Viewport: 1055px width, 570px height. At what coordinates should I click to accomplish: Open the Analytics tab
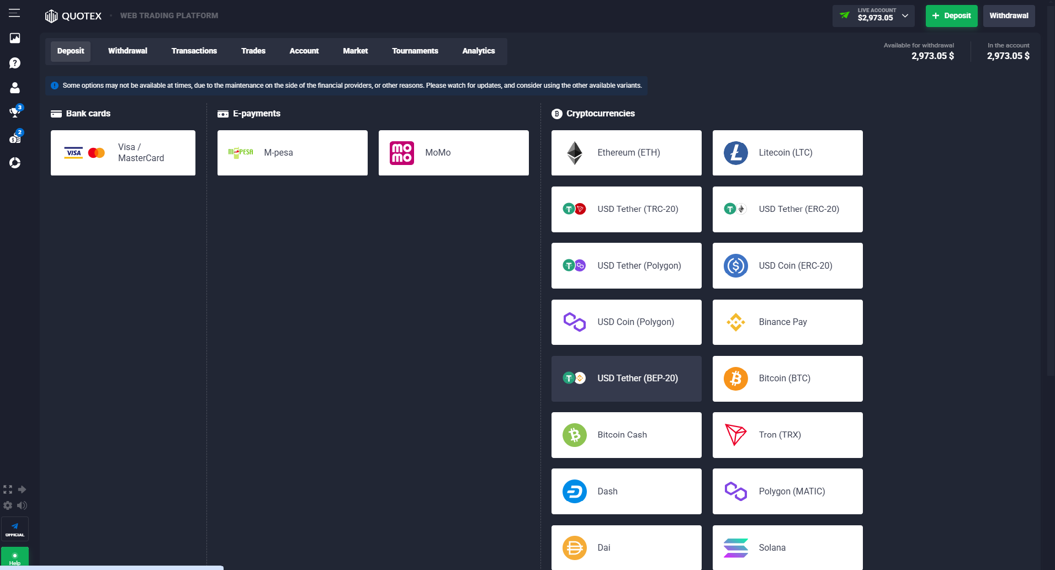tap(479, 51)
